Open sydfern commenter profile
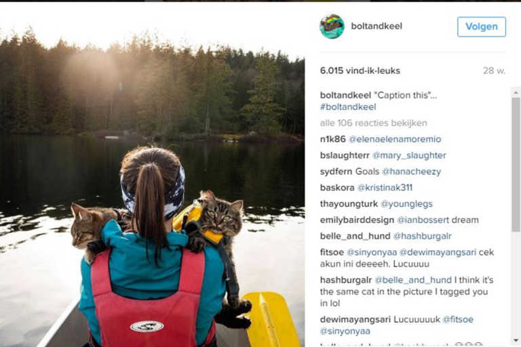The width and height of the screenshot is (521, 347). (x=336, y=171)
